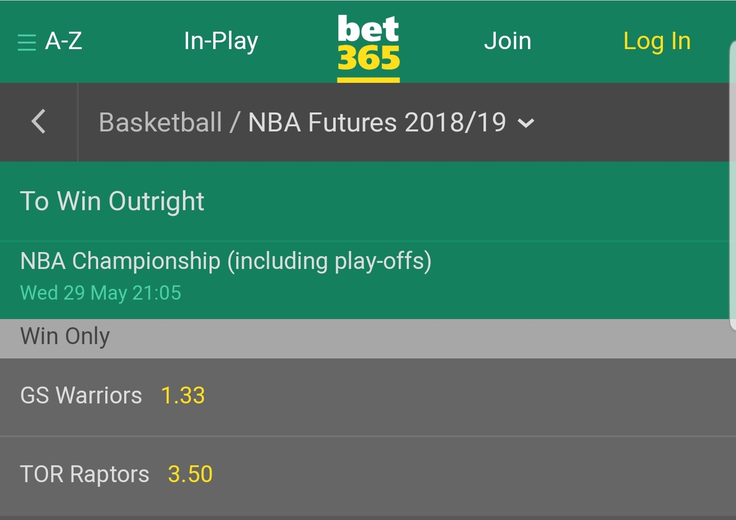Switch to In-Play section
736x520 pixels.
(221, 41)
